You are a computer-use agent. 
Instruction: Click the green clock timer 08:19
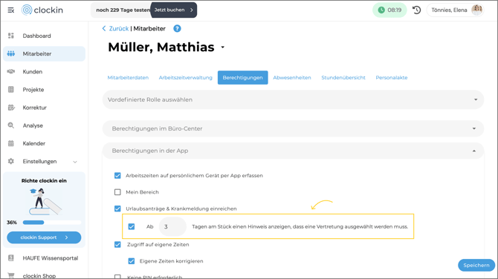[x=389, y=10]
